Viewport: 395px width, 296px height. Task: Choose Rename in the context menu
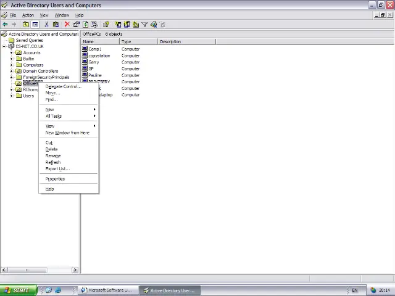click(69, 156)
